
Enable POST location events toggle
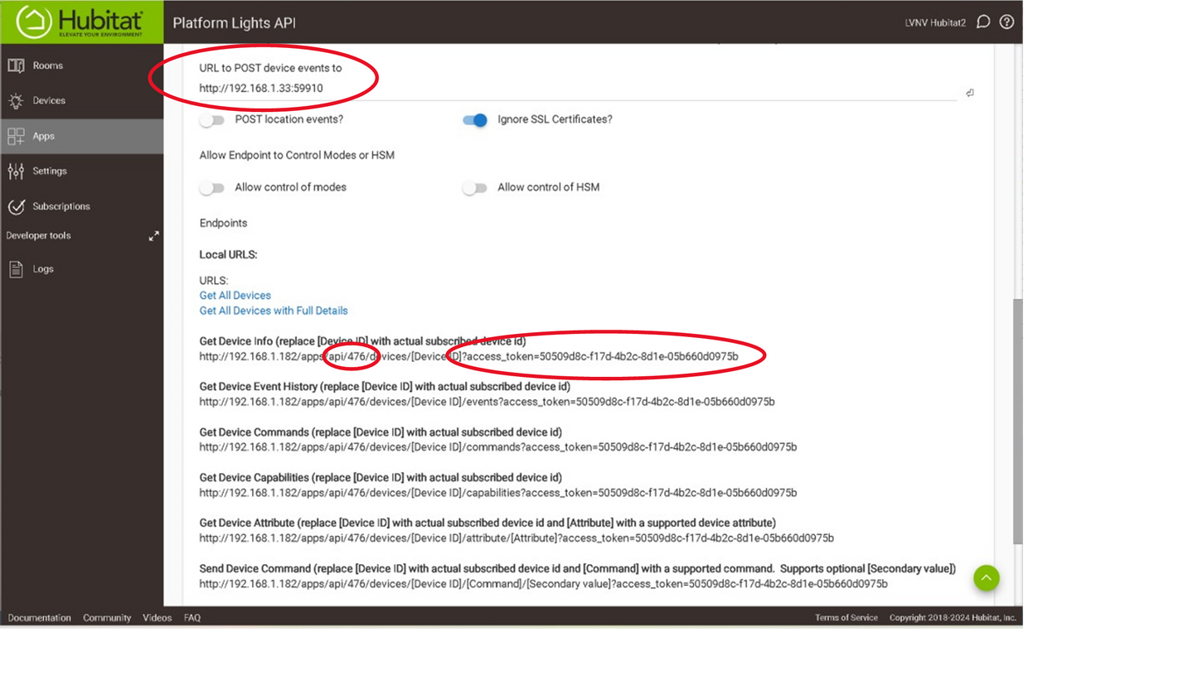[x=212, y=120]
